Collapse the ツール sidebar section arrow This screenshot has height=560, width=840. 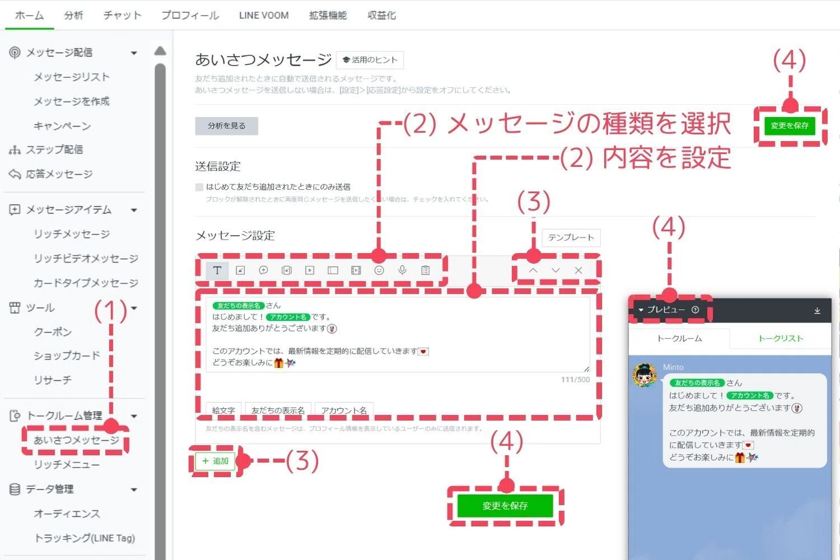click(134, 308)
